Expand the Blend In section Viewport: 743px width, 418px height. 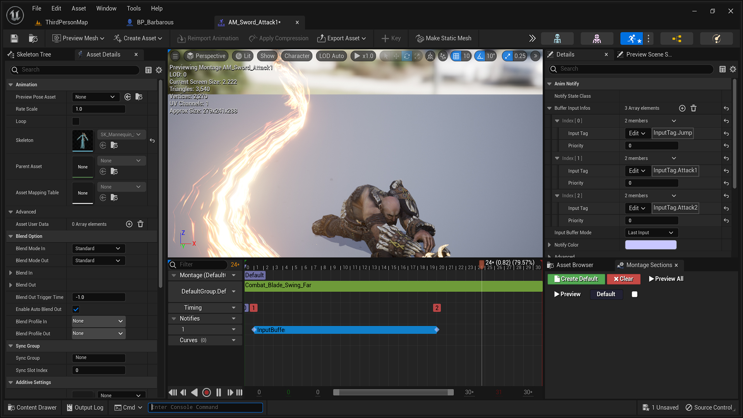(x=11, y=273)
